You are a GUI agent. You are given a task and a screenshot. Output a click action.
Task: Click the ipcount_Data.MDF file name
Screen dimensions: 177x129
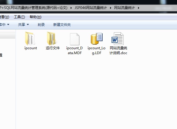point(74,50)
